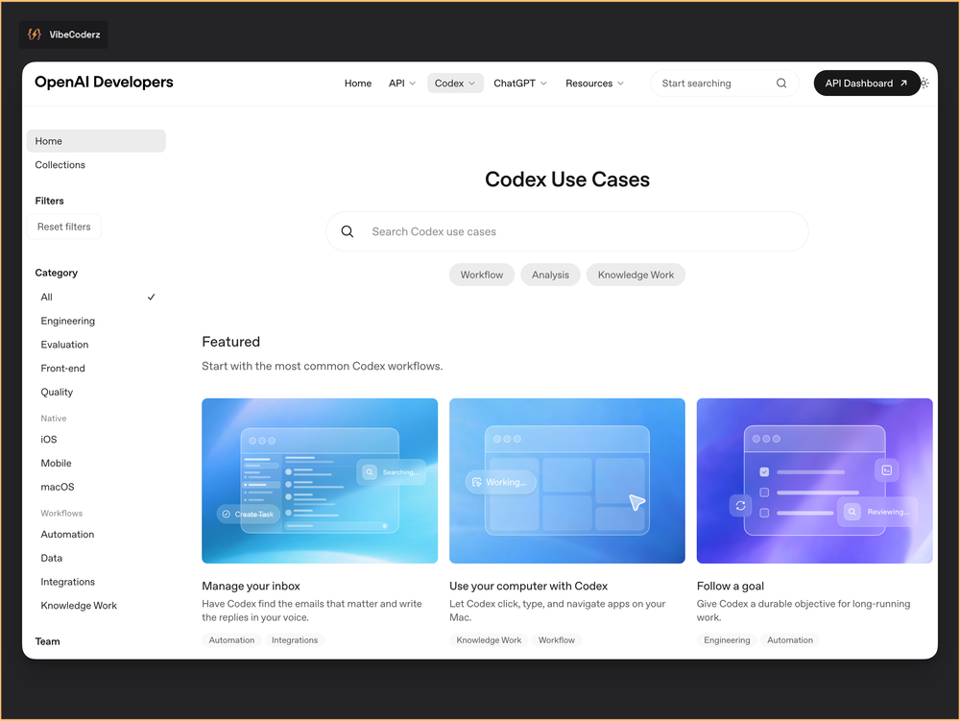The width and height of the screenshot is (960, 721).
Task: Select the Mobile category filter
Action: click(57, 464)
